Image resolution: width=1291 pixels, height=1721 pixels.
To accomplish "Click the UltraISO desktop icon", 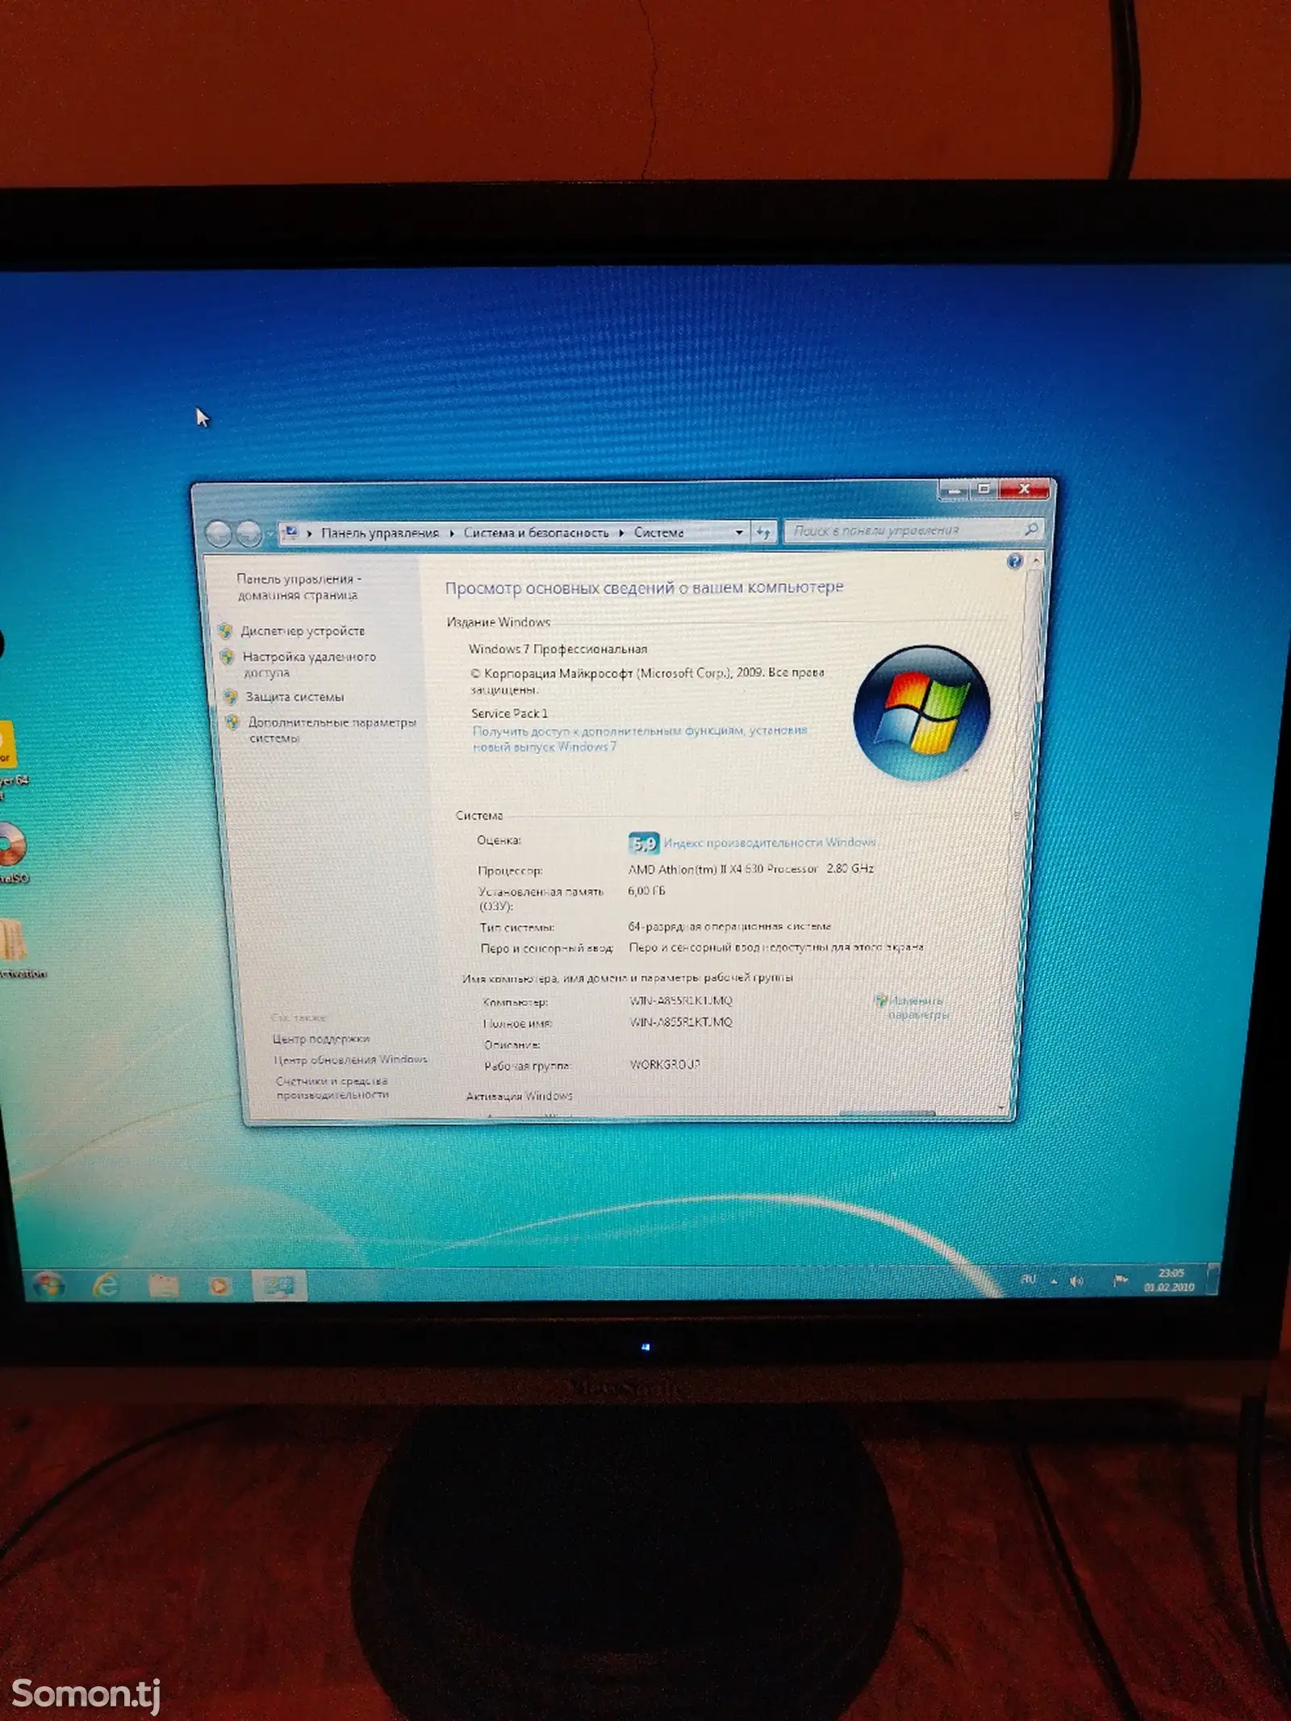I will 13,851.
